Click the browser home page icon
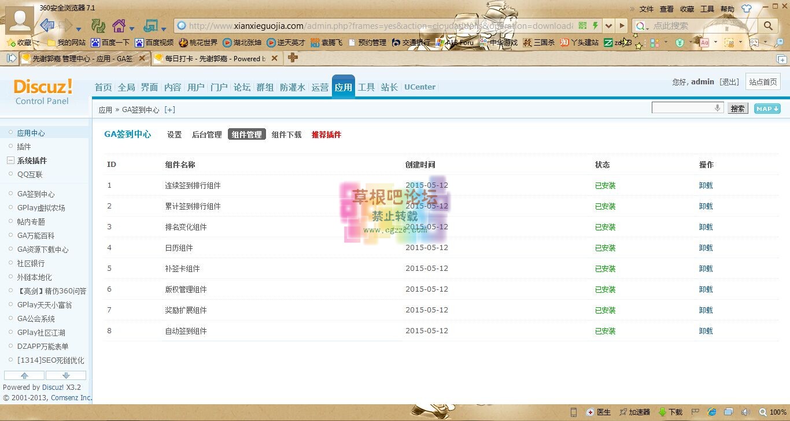790x421 pixels. [x=119, y=25]
